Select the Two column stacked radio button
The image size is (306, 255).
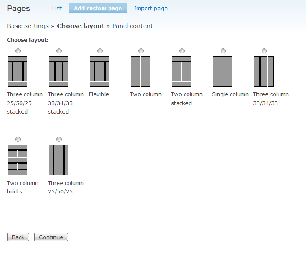[x=182, y=51]
